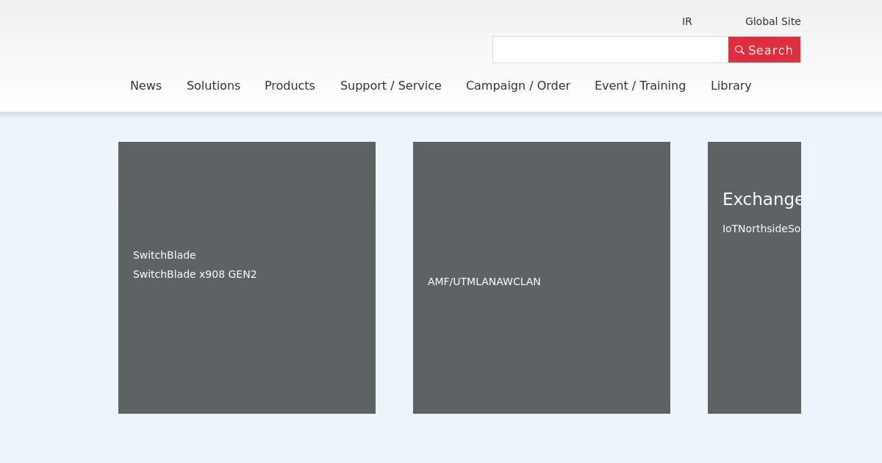Focus the site search input field

pos(611,50)
